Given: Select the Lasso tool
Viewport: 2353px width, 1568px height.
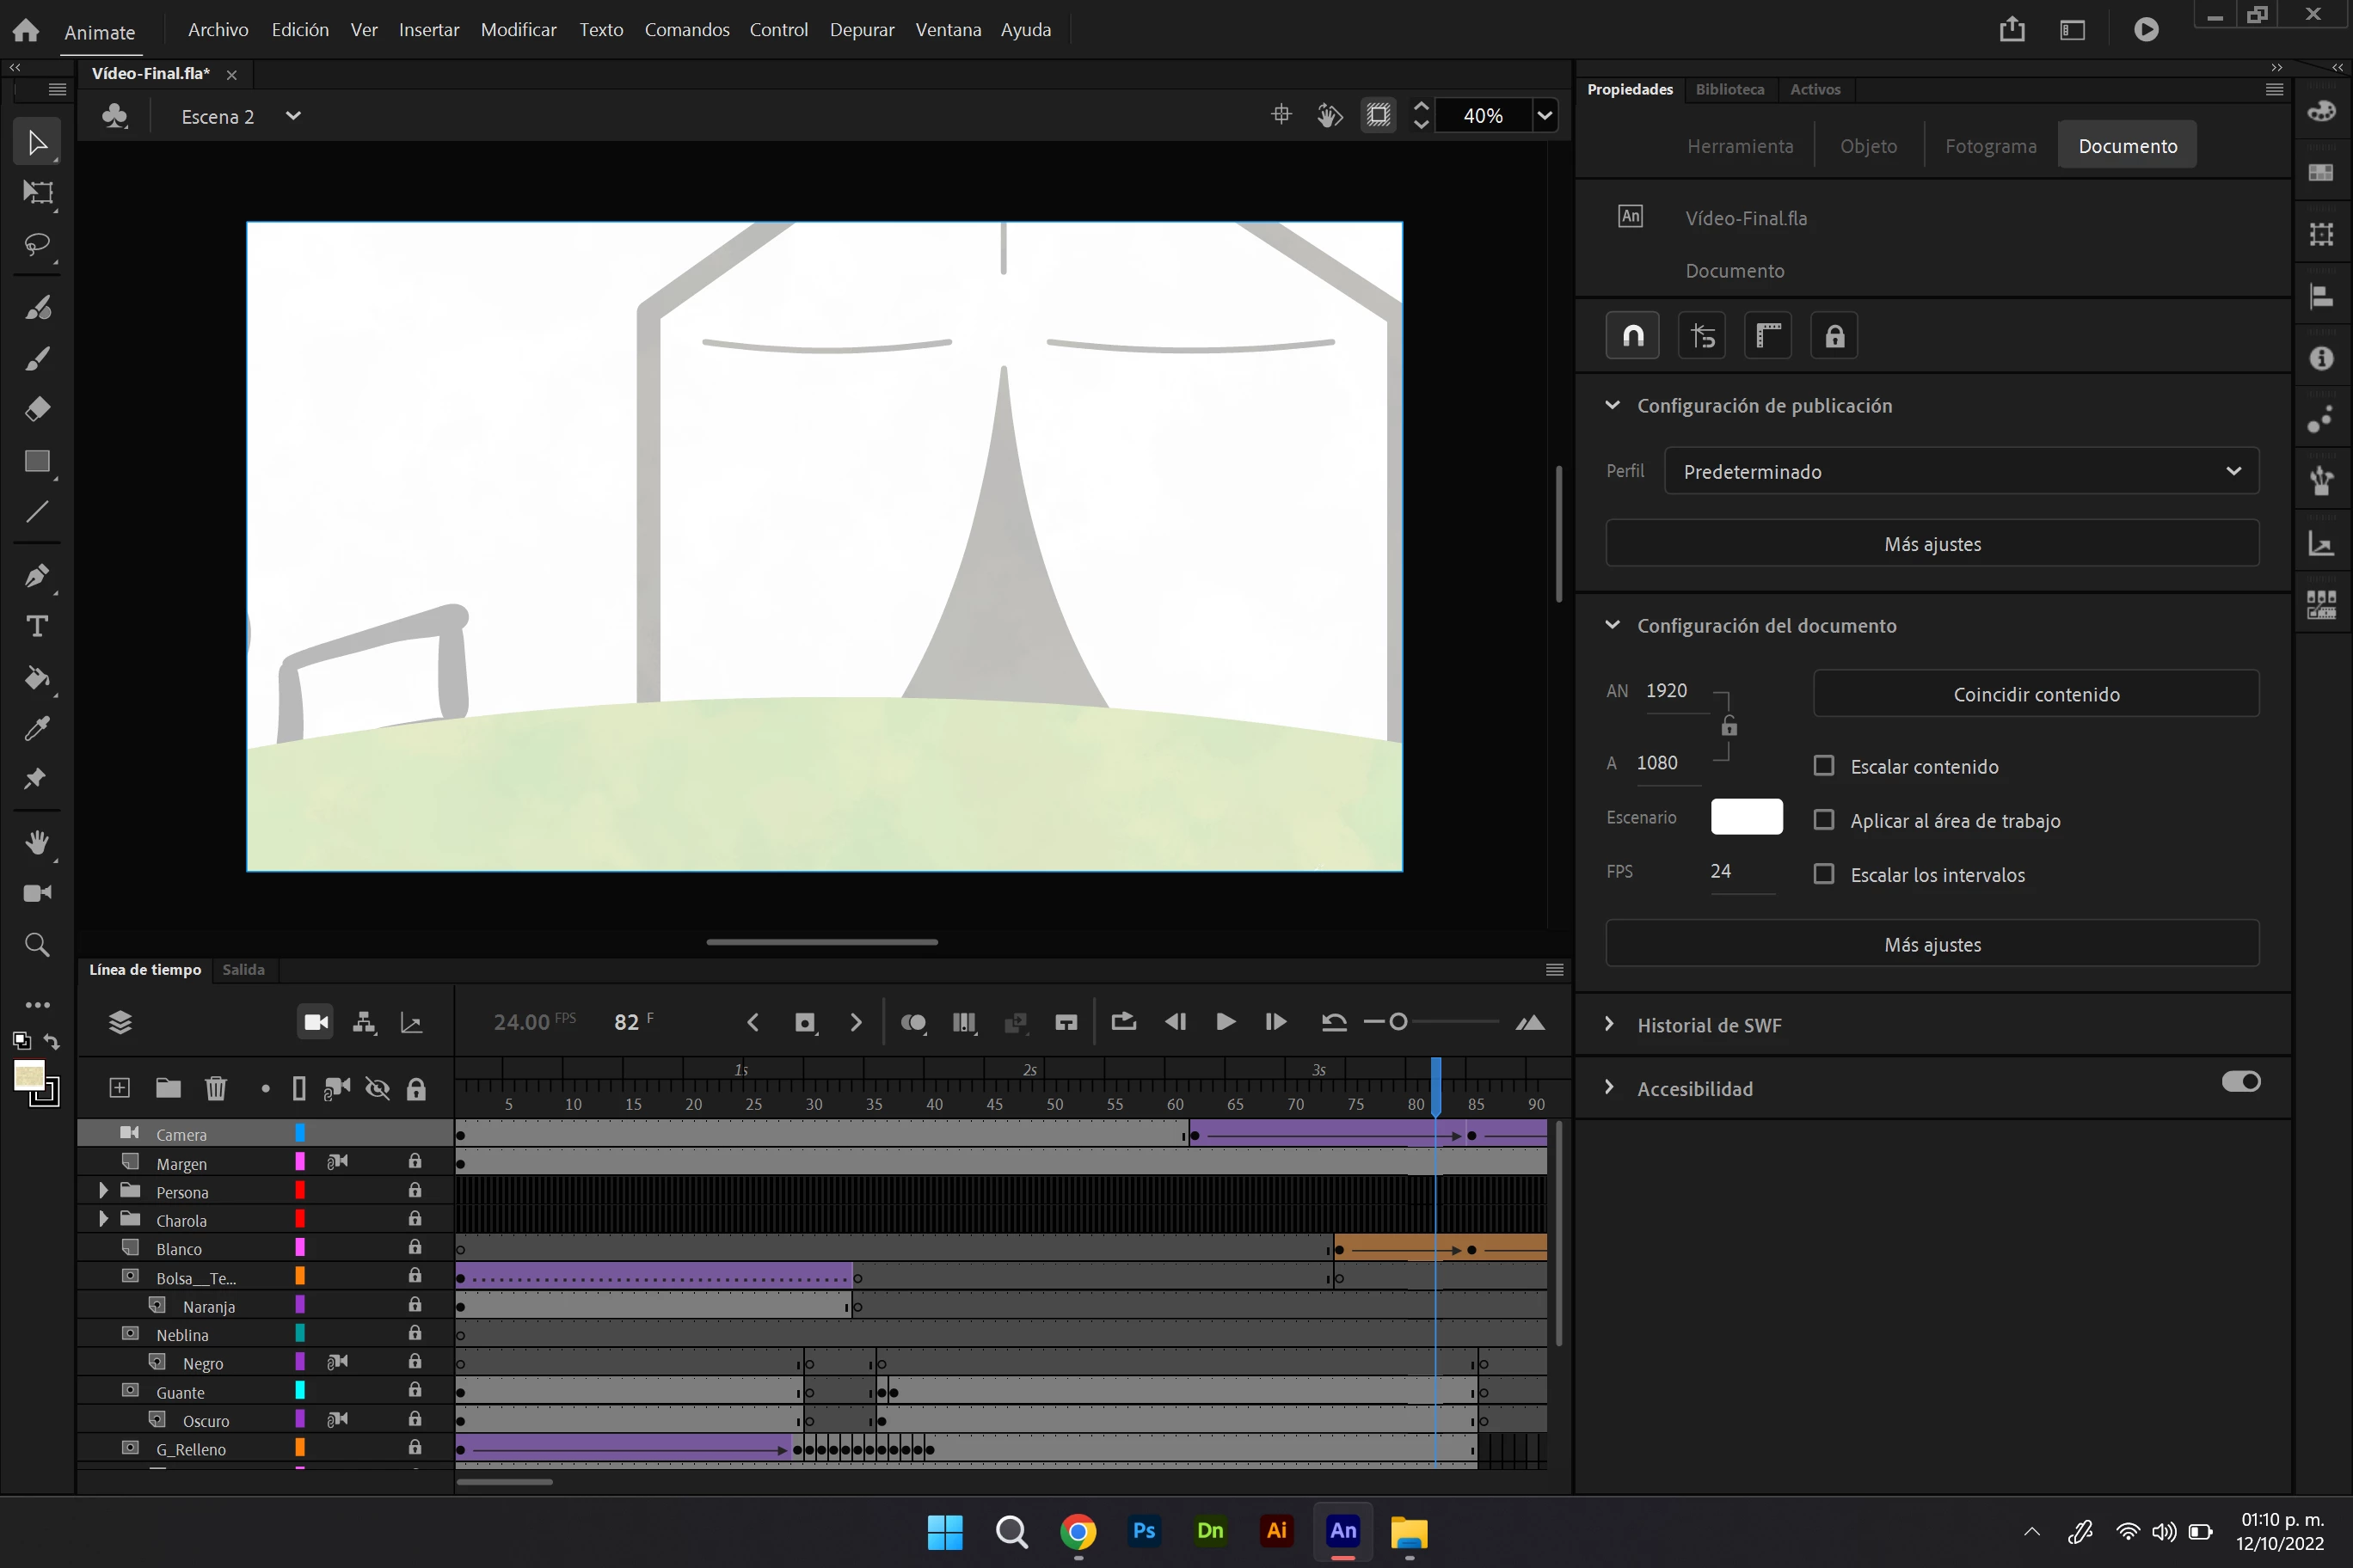Looking at the screenshot, I should (38, 244).
